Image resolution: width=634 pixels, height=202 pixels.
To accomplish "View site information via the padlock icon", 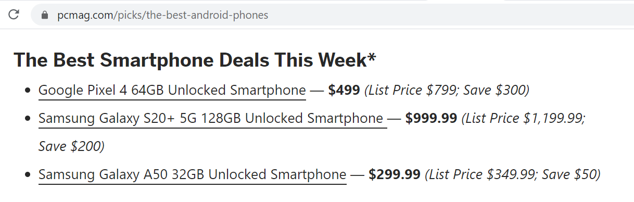I will (x=44, y=15).
